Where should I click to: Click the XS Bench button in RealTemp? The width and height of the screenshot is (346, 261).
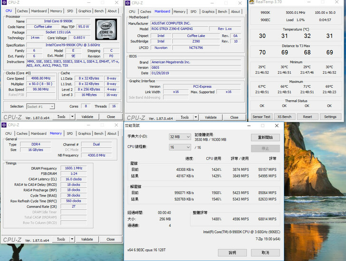(284, 117)
